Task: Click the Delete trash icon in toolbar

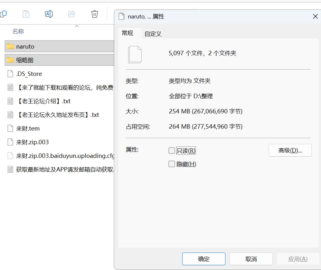Action: (x=94, y=14)
